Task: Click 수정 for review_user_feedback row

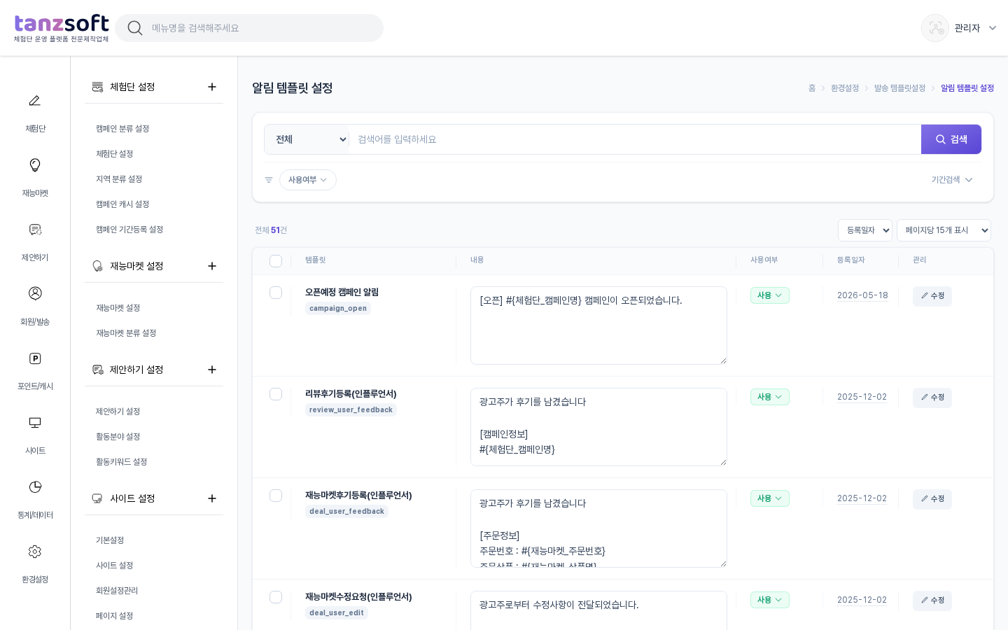Action: (932, 398)
